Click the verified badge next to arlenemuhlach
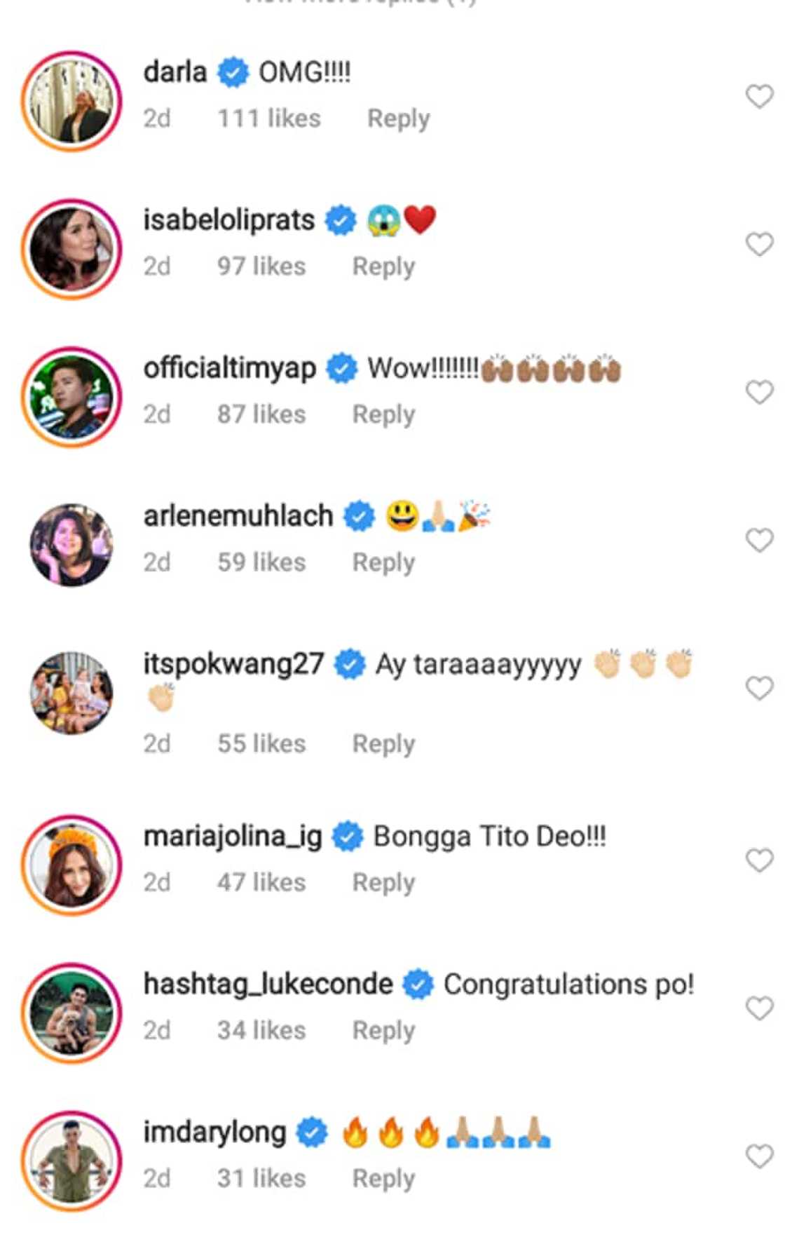The width and height of the screenshot is (785, 1251). [357, 515]
